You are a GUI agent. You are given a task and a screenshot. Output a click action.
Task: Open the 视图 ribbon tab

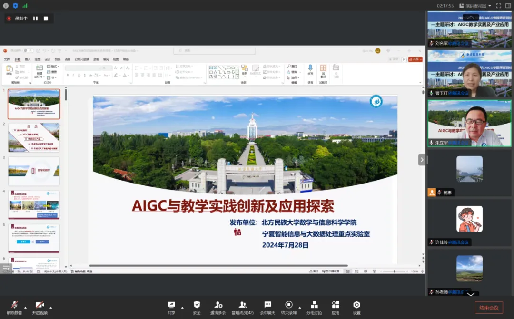[116, 59]
